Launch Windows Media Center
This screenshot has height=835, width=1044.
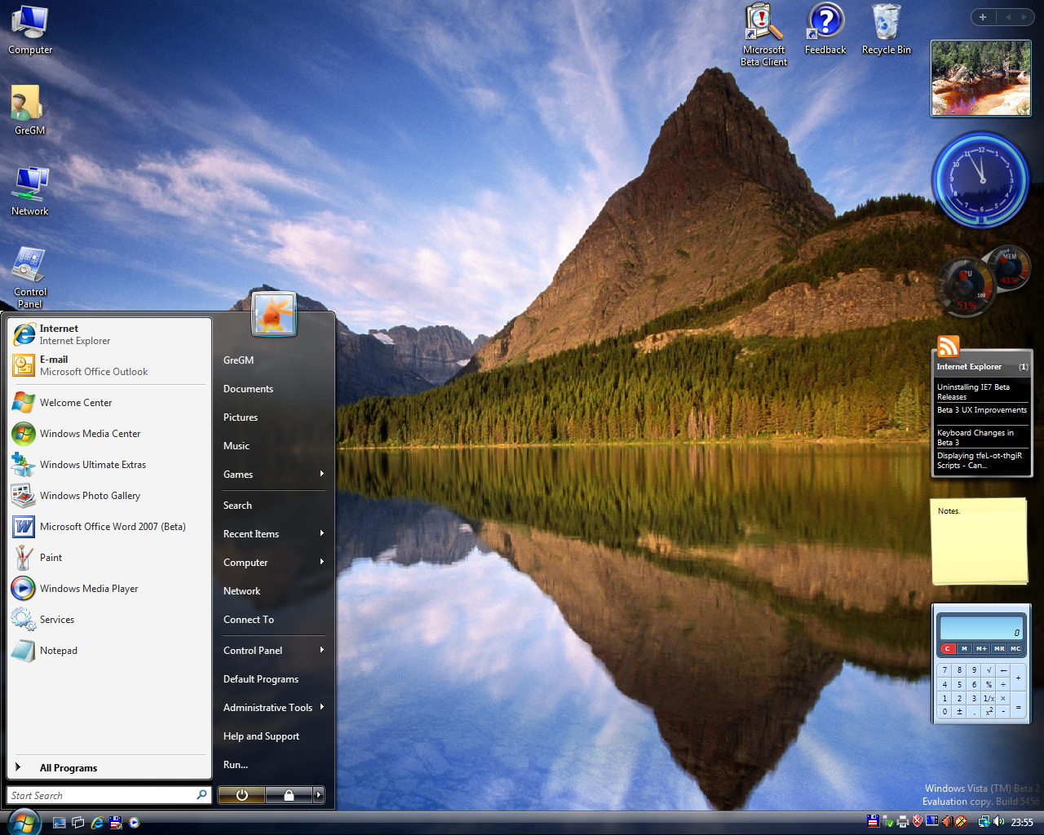pyautogui.click(x=109, y=434)
